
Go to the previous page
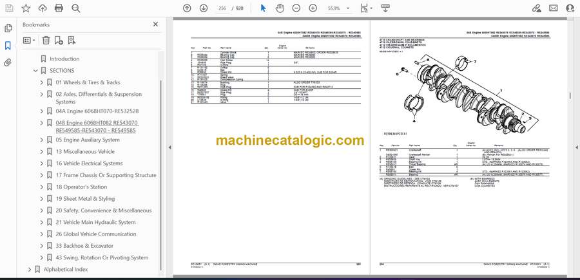pyautogui.click(x=187, y=8)
